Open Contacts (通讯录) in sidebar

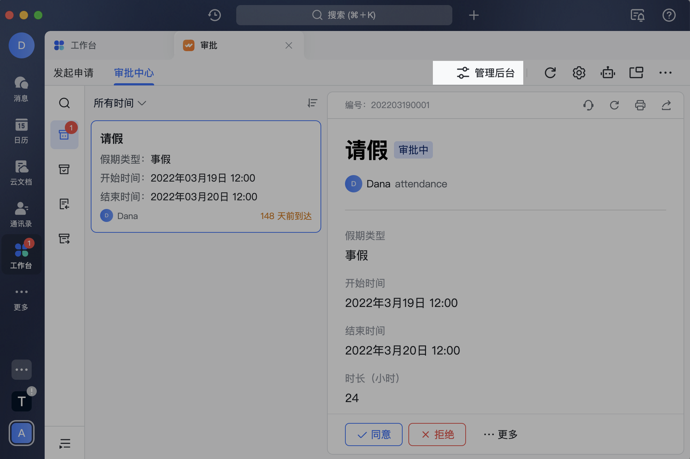pos(21,214)
